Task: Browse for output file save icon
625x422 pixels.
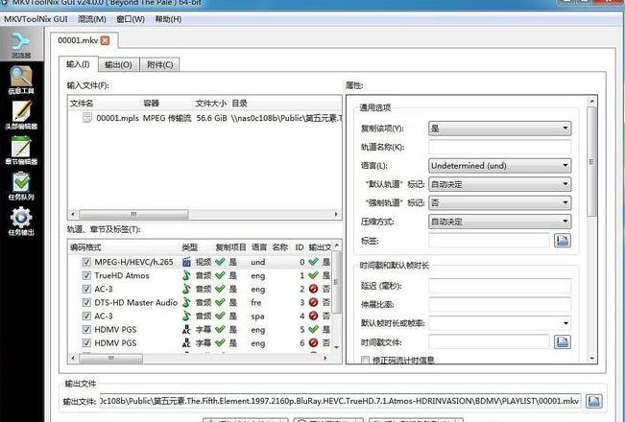Action: click(x=594, y=401)
